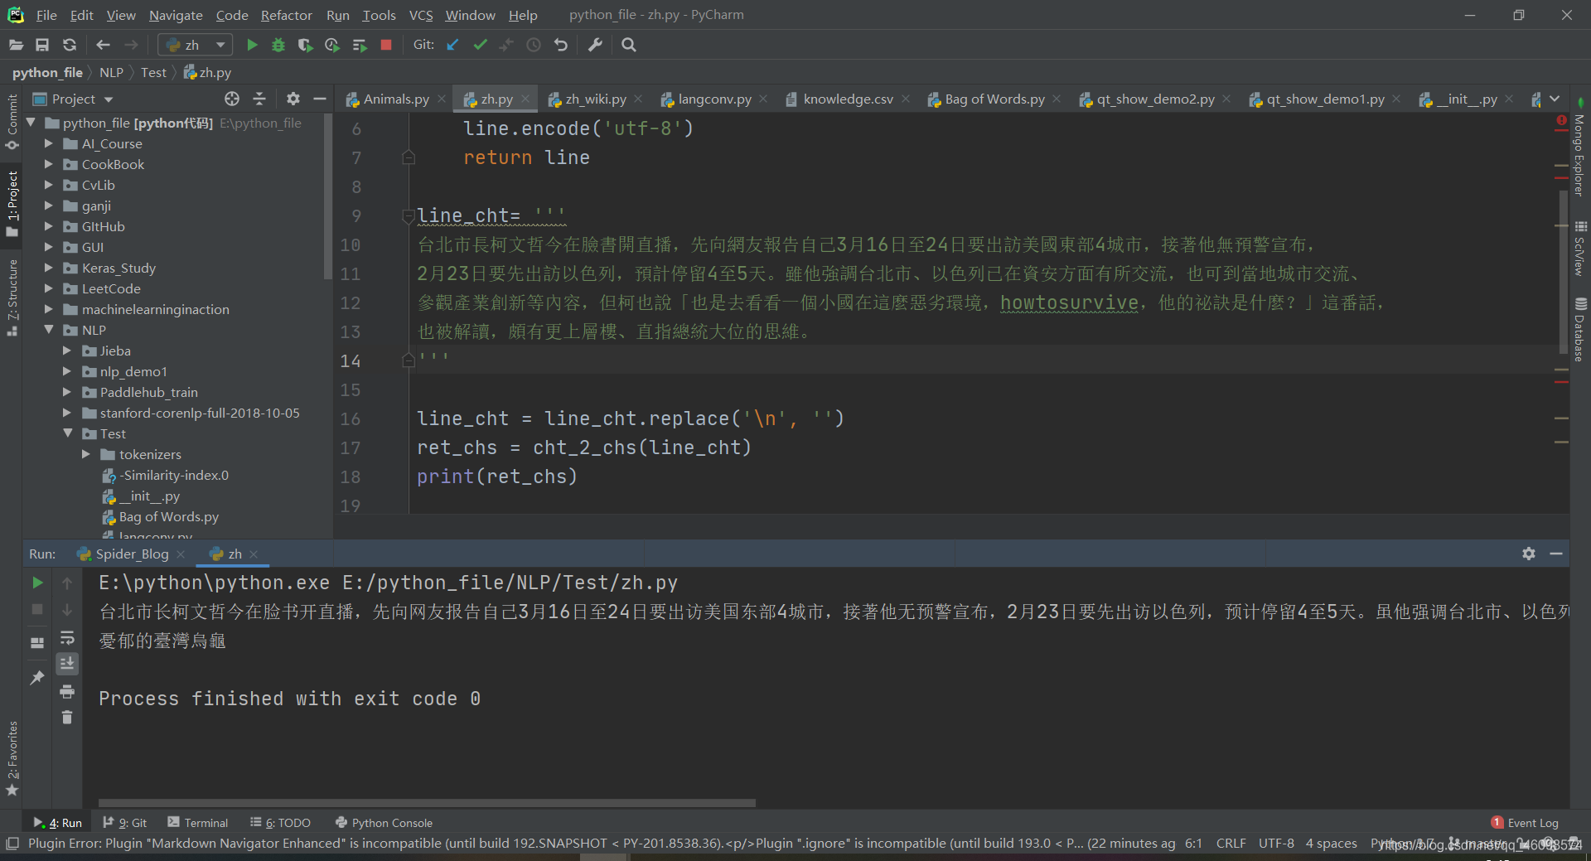Screen dimensions: 1591x861
Task: Debug zh with the bug icon
Action: (278, 45)
